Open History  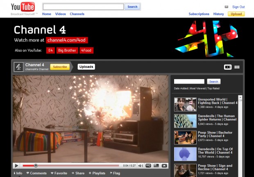point(218,14)
